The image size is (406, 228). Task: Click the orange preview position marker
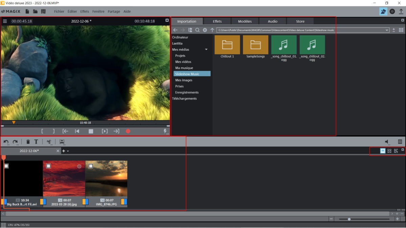coord(14,123)
